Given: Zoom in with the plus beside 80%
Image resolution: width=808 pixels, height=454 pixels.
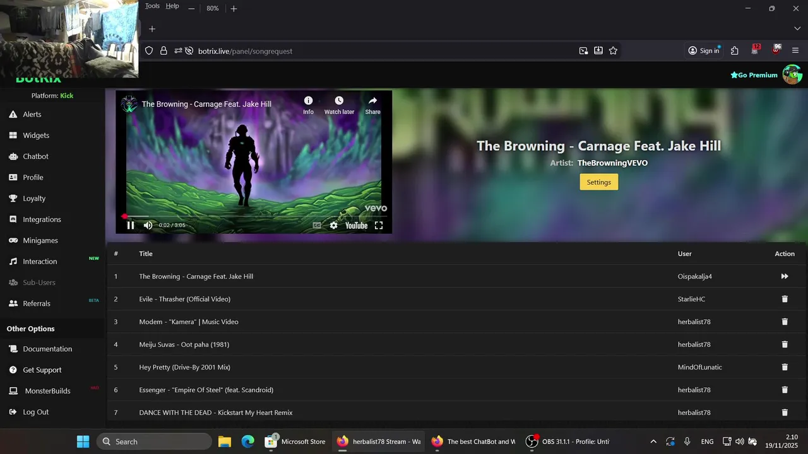Looking at the screenshot, I should tap(234, 8).
